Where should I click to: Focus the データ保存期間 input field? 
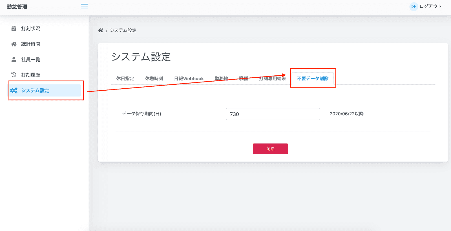(273, 114)
